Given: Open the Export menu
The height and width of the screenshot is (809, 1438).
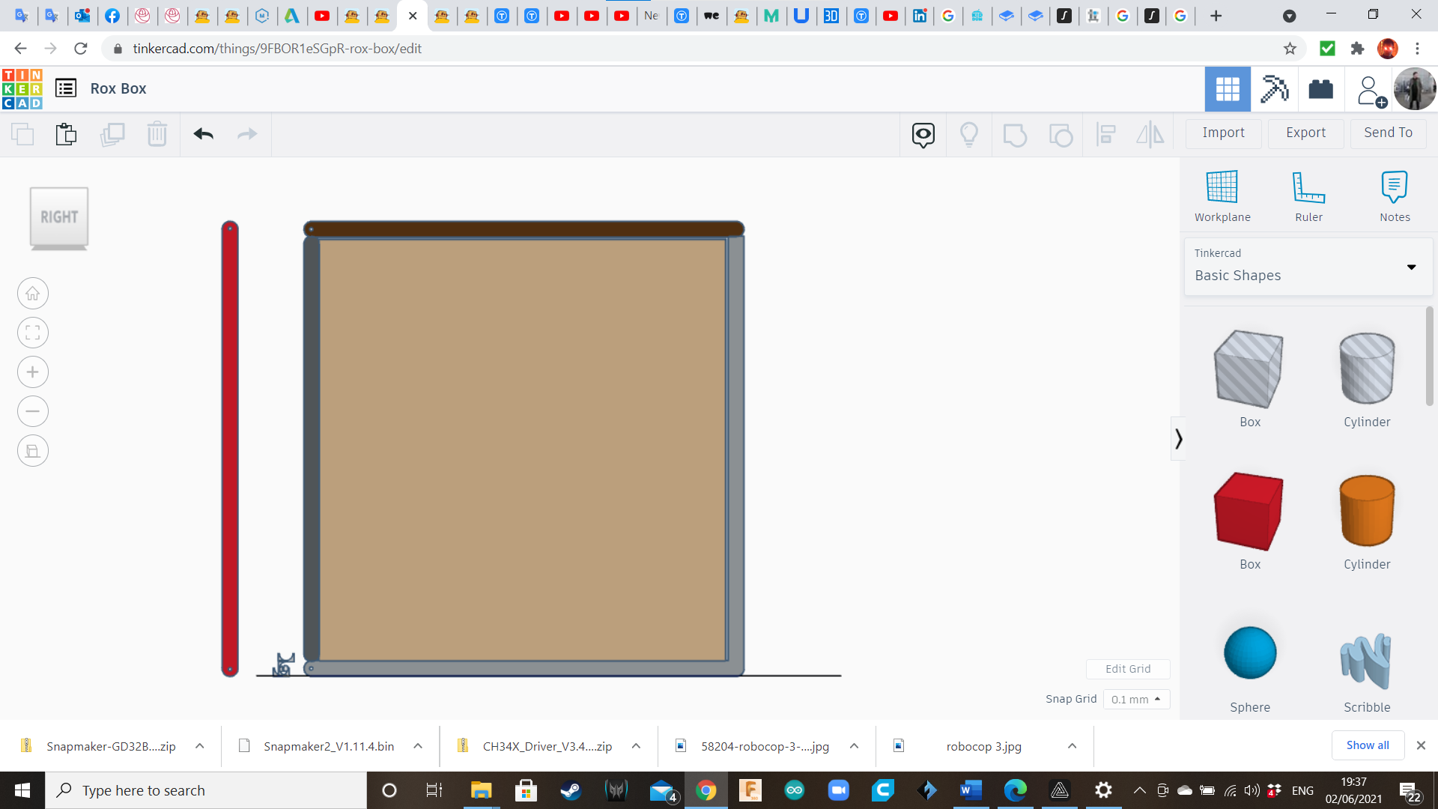Looking at the screenshot, I should (x=1305, y=133).
